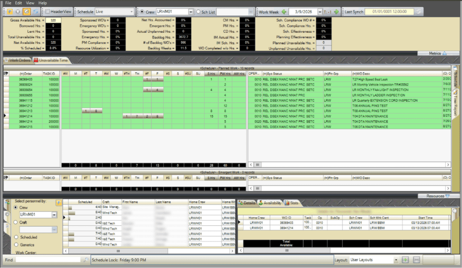
Task: Click the next work week green arrow
Action: pyautogui.click(x=337, y=12)
